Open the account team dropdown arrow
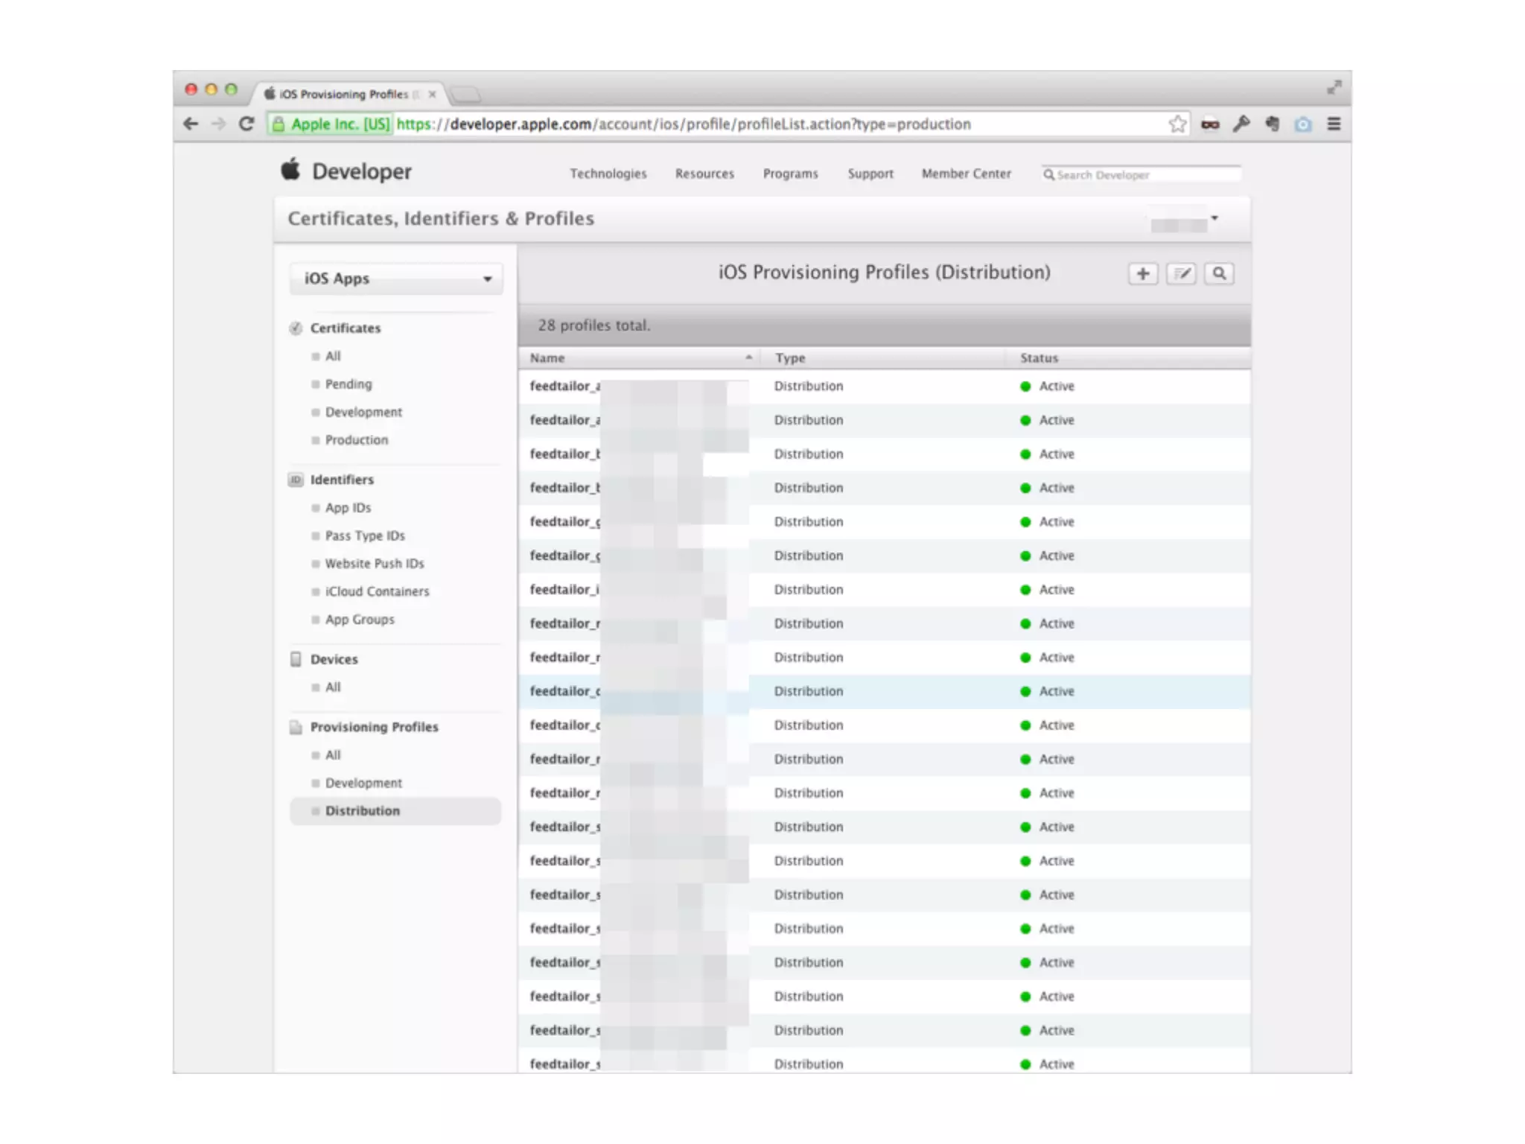Image resolution: width=1525 pixels, height=1144 pixels. click(1214, 218)
